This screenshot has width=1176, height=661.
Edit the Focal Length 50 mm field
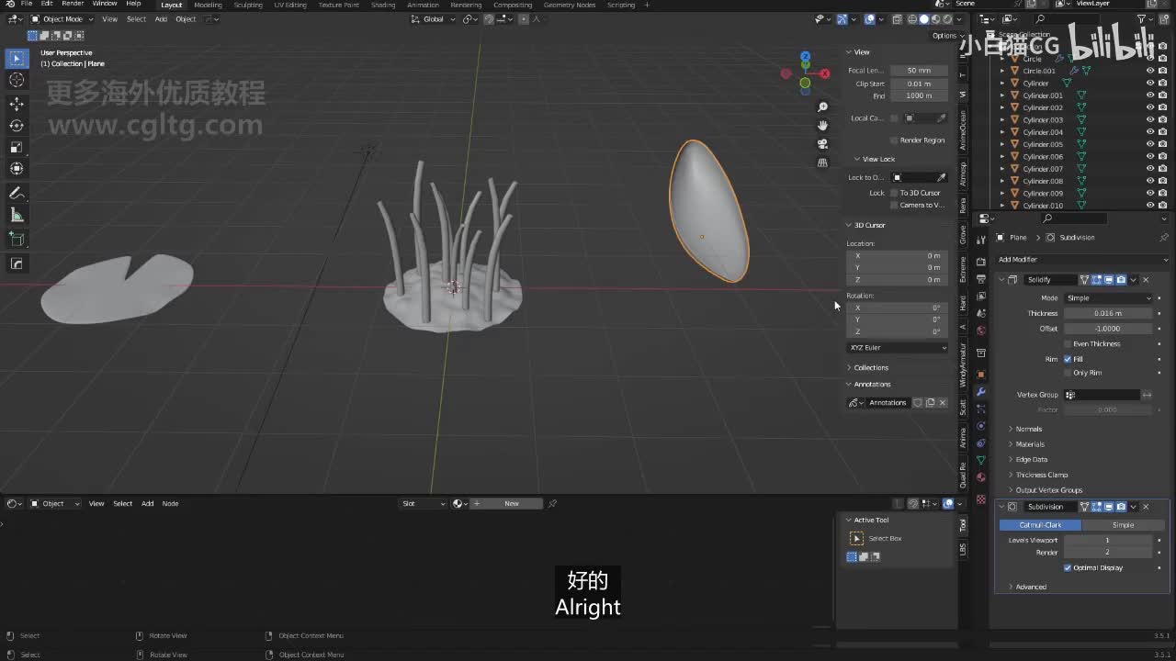coord(919,71)
